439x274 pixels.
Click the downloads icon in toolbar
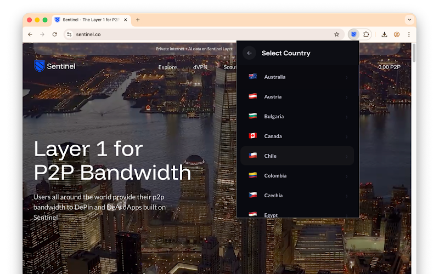tap(385, 35)
